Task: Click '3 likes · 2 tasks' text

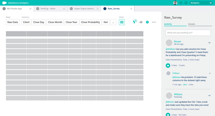Action: coord(178,65)
